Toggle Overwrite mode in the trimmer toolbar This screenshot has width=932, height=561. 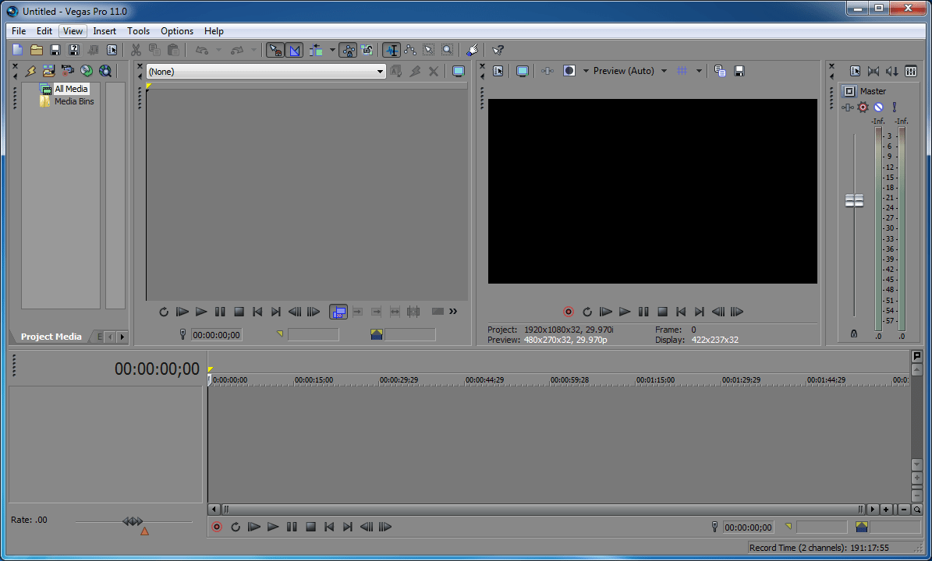(338, 312)
